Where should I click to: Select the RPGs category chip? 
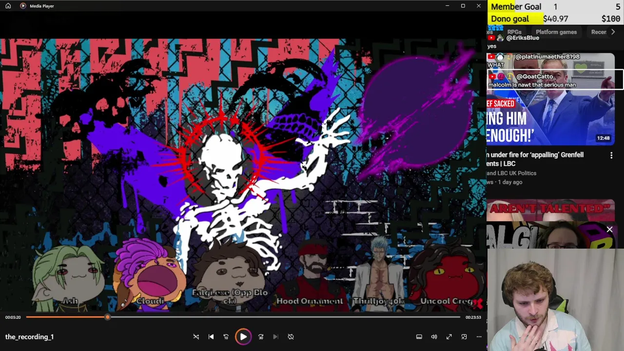(x=514, y=32)
